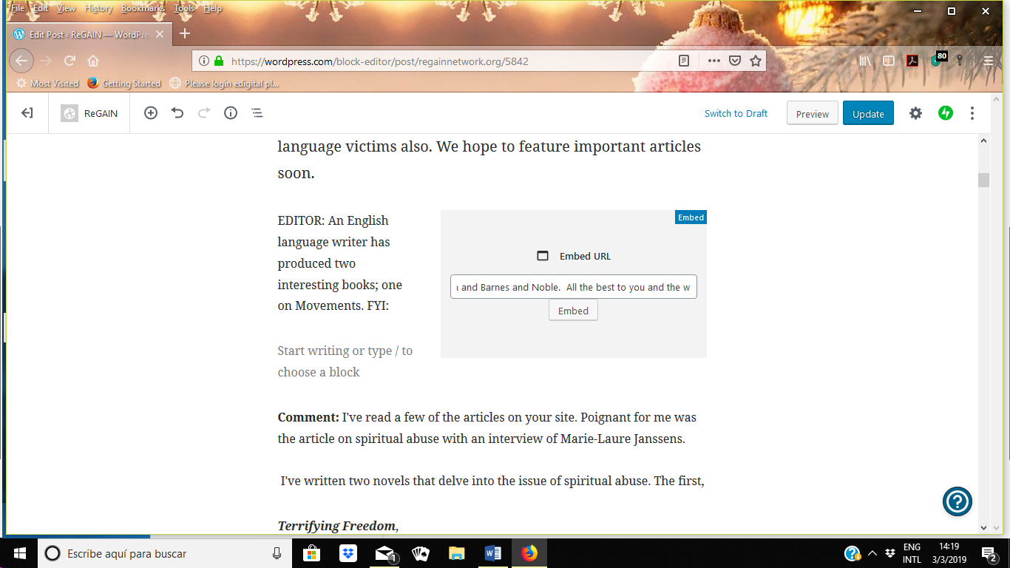Open more tools and options menu
The image size is (1010, 568).
point(972,113)
